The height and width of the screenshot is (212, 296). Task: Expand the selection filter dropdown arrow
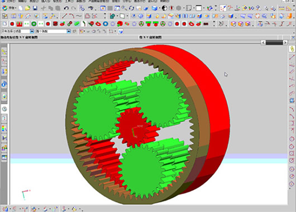(x=32, y=31)
